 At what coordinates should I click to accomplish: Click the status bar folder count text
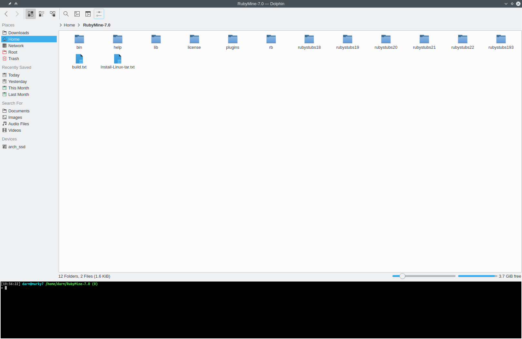pyautogui.click(x=84, y=276)
